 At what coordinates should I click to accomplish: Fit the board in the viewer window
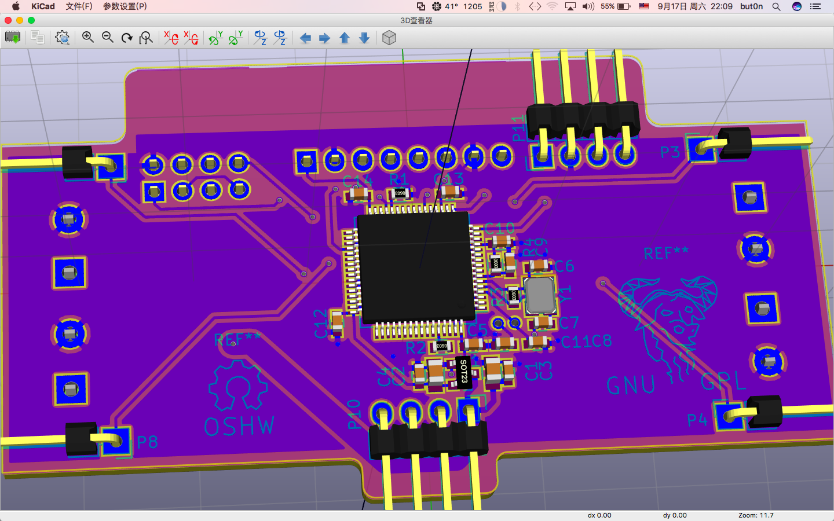146,38
